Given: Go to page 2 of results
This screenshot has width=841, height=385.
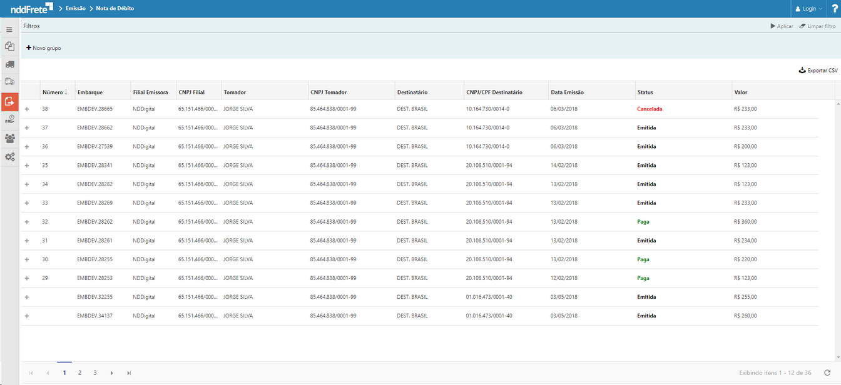Looking at the screenshot, I should pyautogui.click(x=79, y=373).
